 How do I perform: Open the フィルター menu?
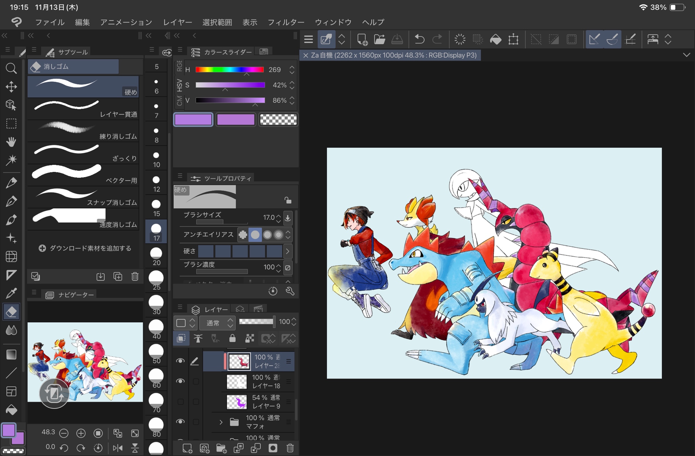[x=286, y=22]
